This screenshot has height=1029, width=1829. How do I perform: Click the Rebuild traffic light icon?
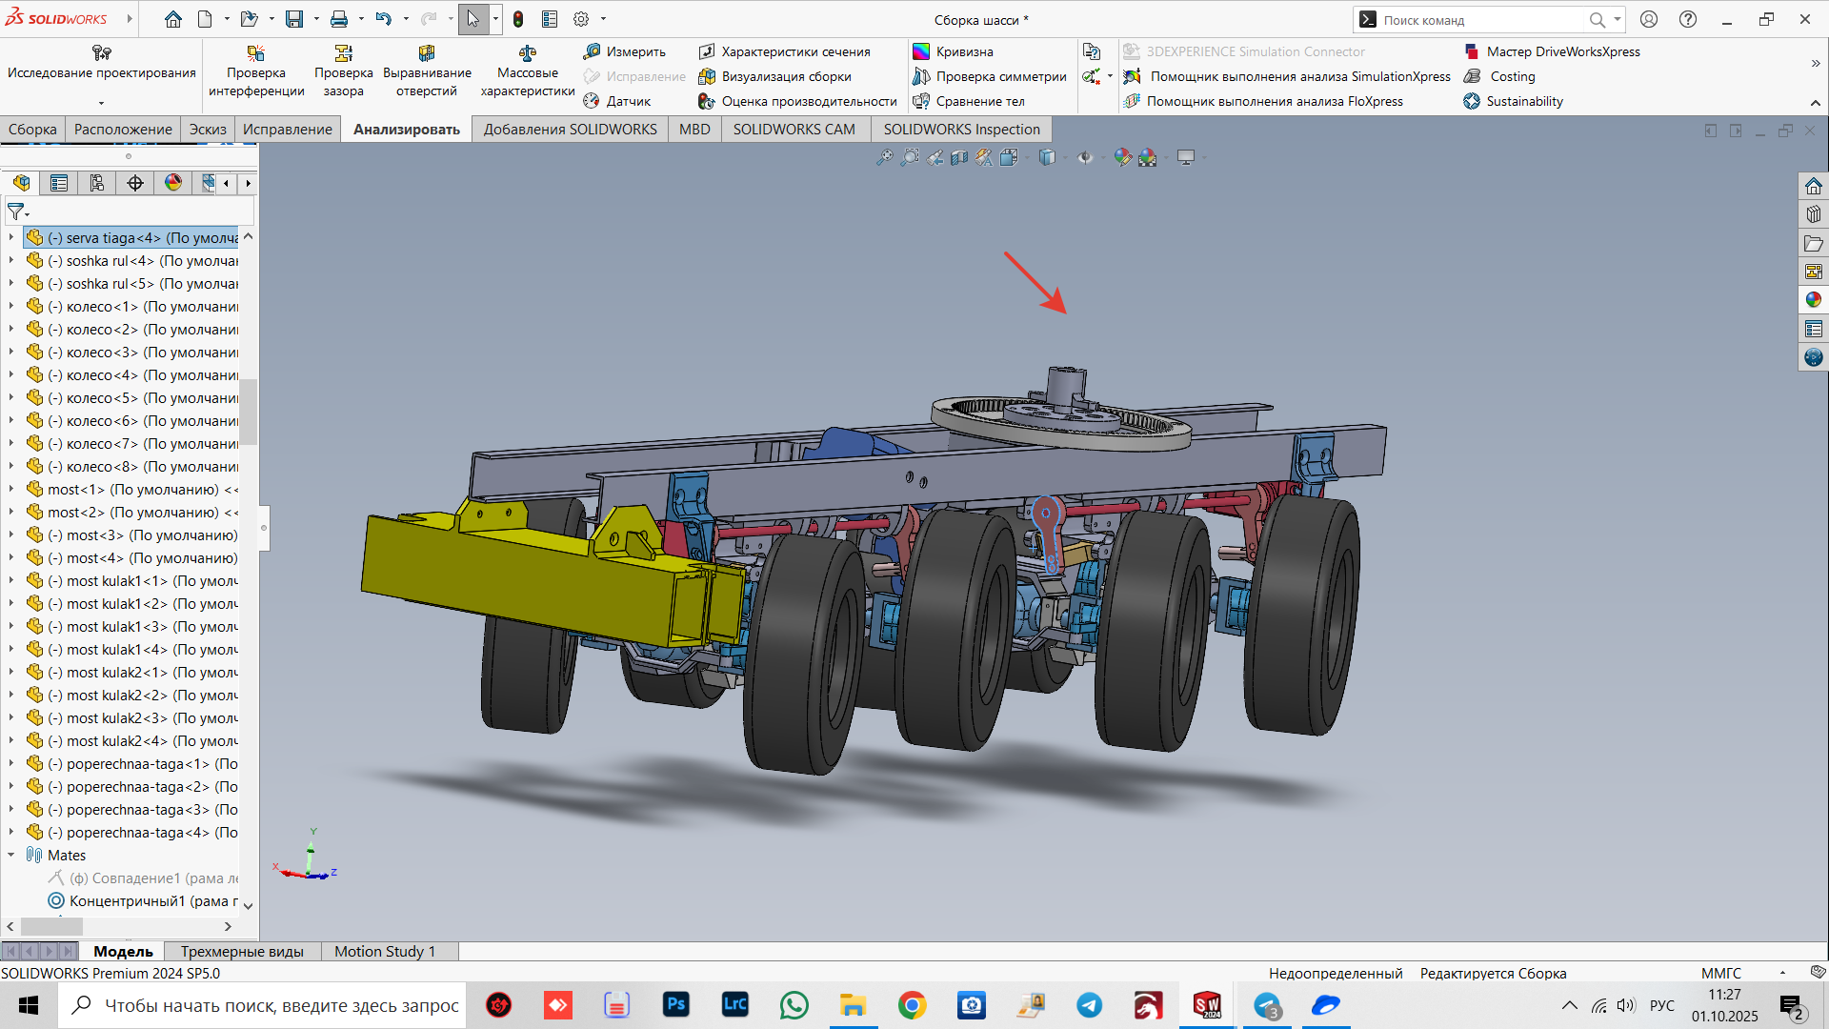pos(518,19)
